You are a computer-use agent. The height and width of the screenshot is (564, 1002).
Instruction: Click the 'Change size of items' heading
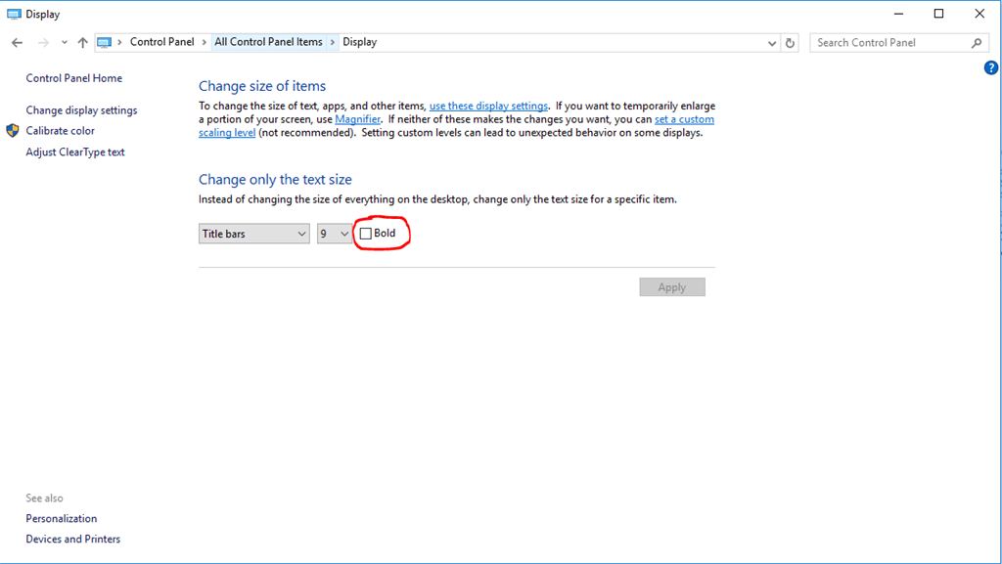262,86
